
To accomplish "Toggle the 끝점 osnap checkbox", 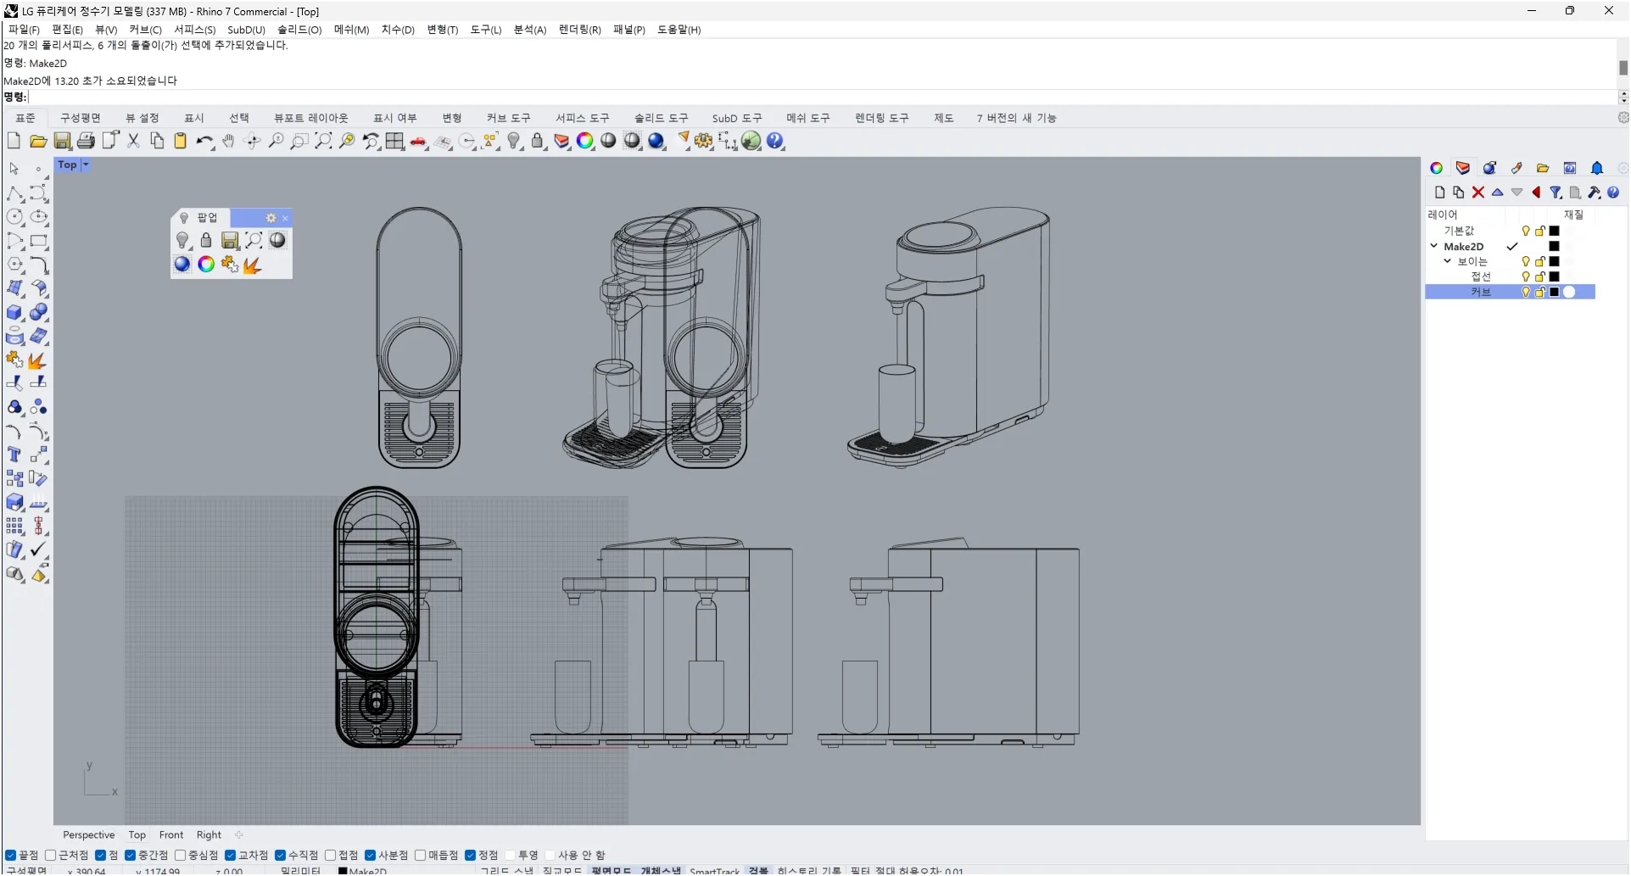I will 10,856.
